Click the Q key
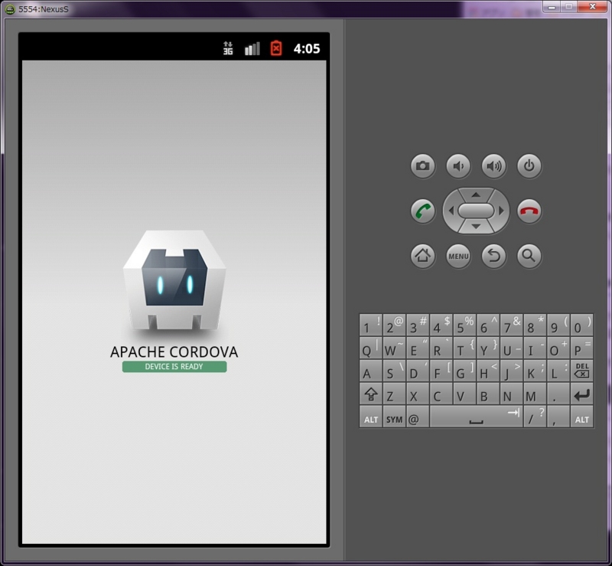 371,348
